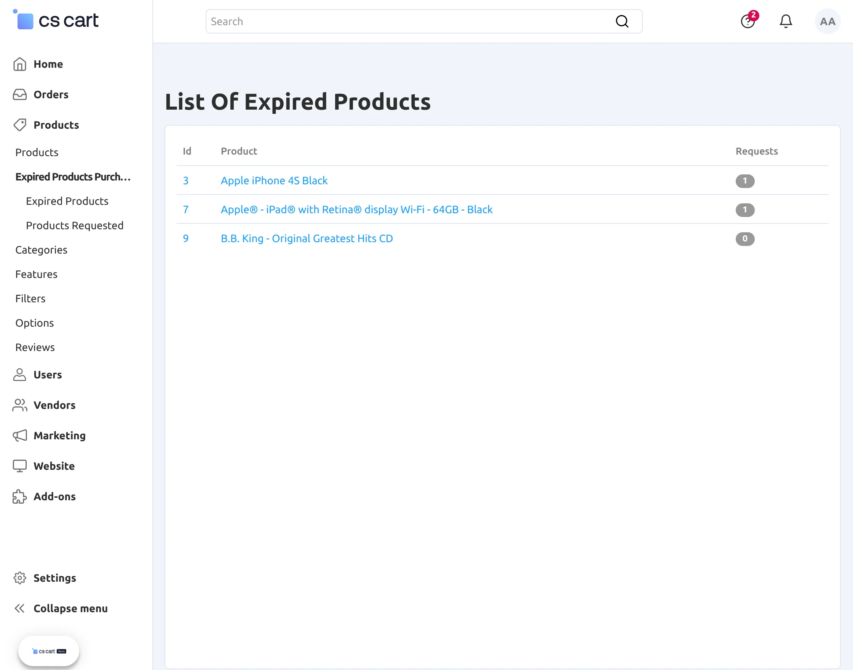Expand the Add-ons menu
The height and width of the screenshot is (670, 853).
coord(55,496)
